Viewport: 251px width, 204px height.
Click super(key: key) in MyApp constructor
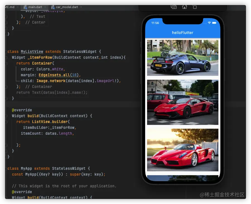click(87, 174)
